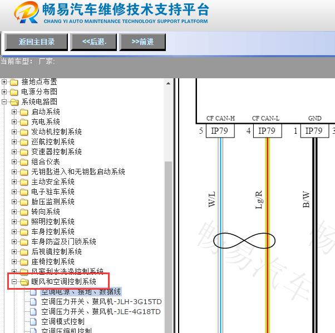Expand the 接地点布置 folder node
The height and width of the screenshot is (333, 335).
coord(4,82)
